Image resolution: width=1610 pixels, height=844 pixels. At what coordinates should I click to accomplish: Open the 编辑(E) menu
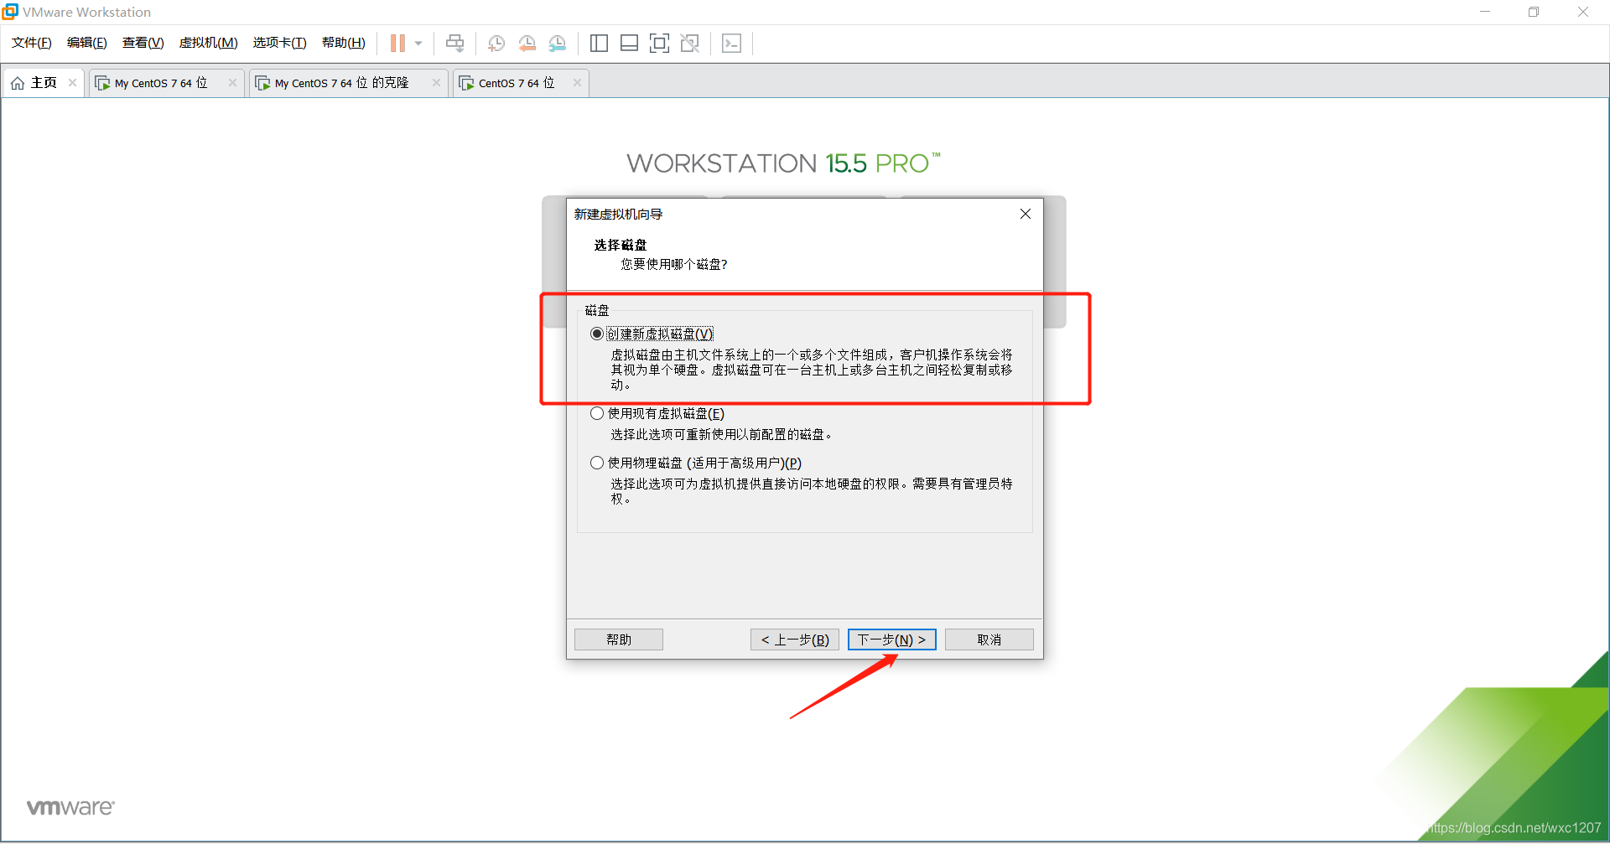(x=87, y=43)
